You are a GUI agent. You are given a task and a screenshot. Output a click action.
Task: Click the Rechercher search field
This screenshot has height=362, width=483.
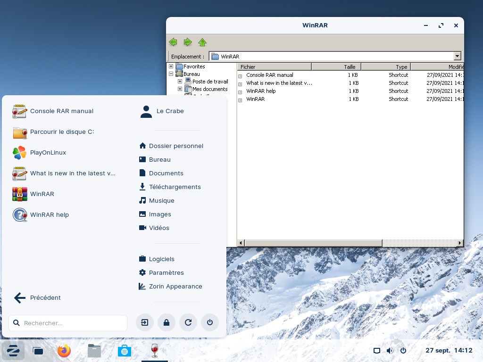(x=68, y=323)
